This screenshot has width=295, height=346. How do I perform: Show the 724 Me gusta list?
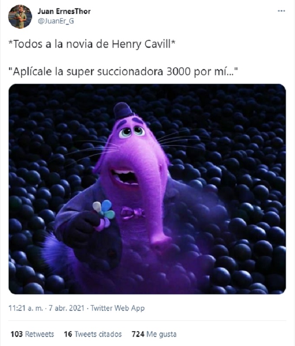pyautogui.click(x=154, y=334)
